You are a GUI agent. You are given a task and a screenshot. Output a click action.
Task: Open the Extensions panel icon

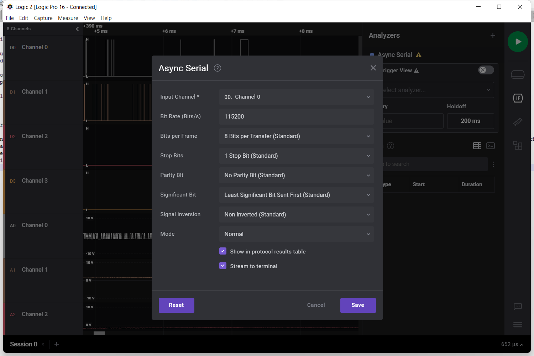pos(518,145)
